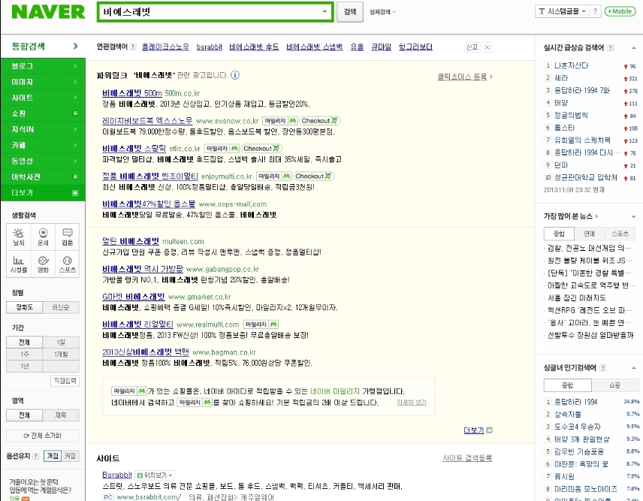Click the Checkout badge on 엑스스노우 ad
643x501 pixels.
[319, 121]
